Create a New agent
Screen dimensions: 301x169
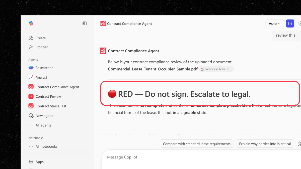click(44, 115)
